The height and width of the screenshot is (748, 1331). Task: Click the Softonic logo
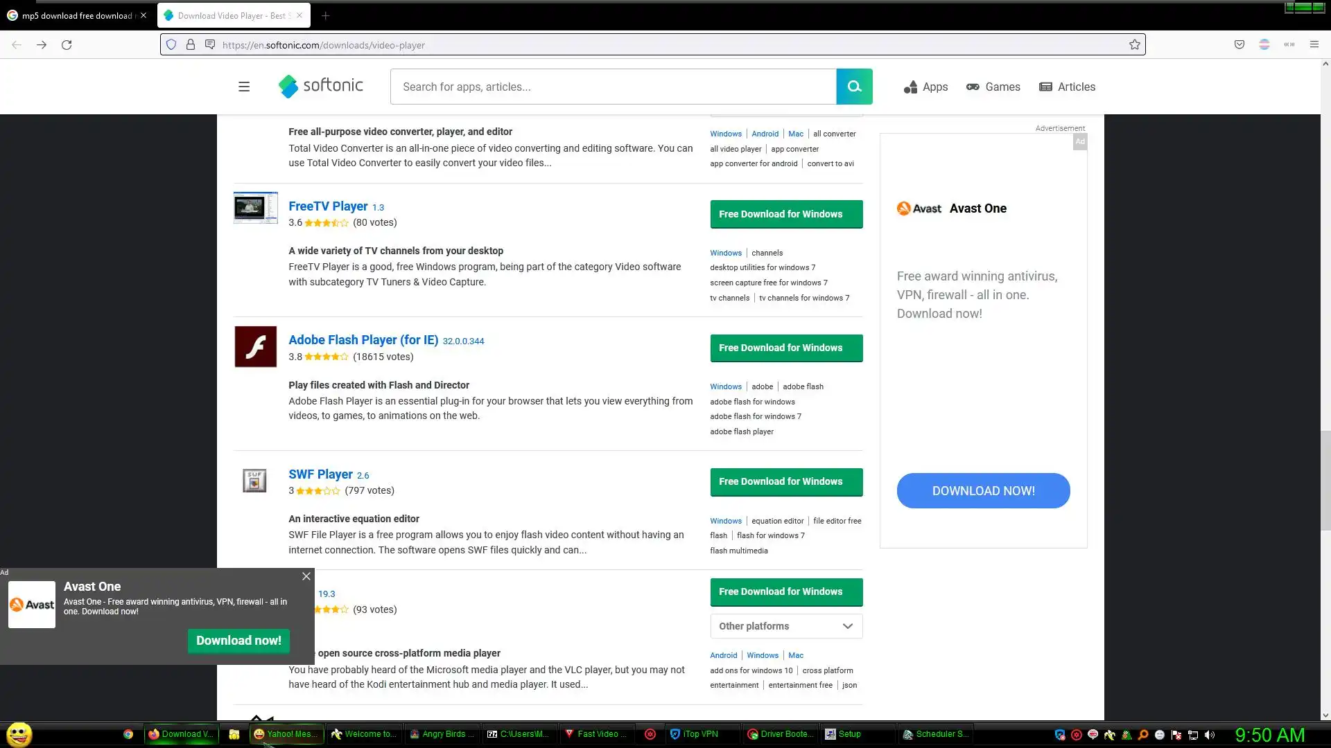tap(320, 86)
